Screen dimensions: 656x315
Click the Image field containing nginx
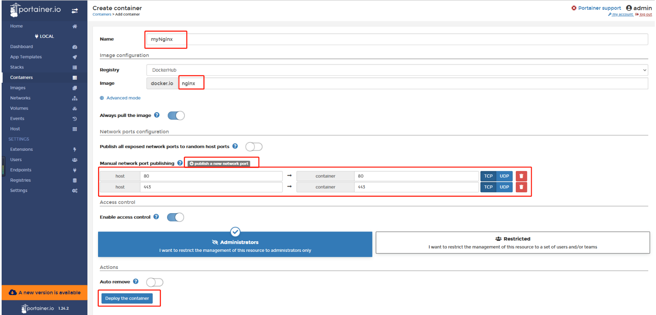413,83
